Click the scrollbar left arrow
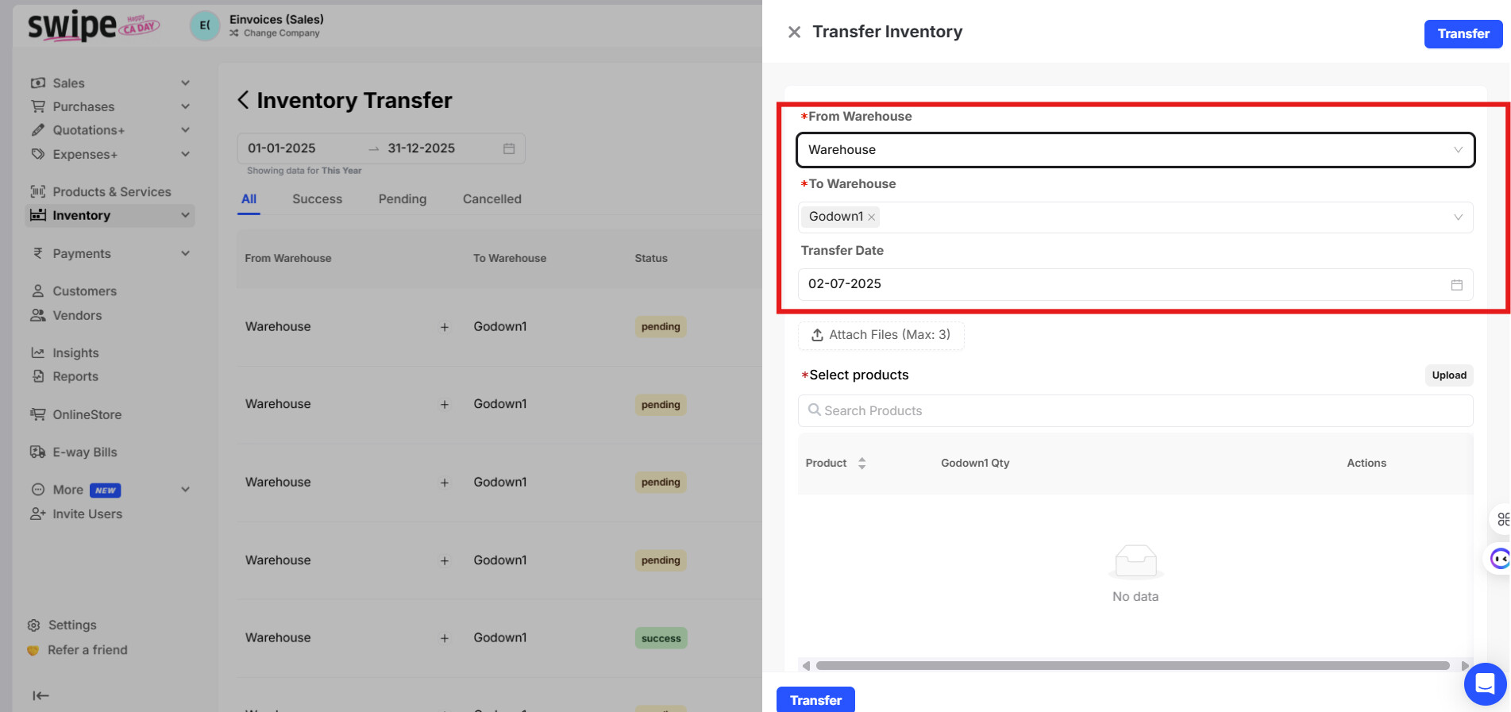Screen dimensions: 1511x712 806,665
